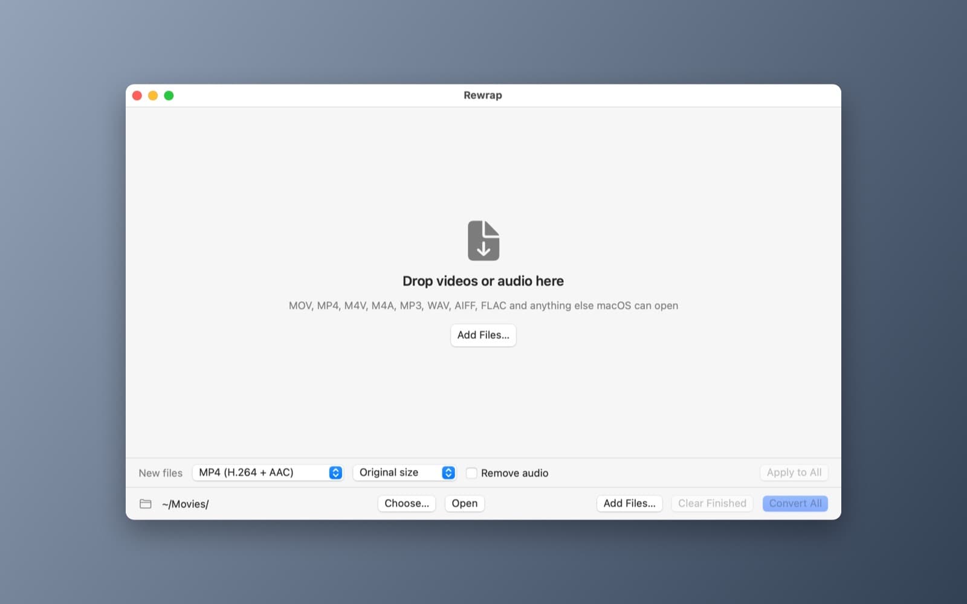Screen dimensions: 967x604
Task: Click Choose... to pick output folder
Action: [x=407, y=503]
